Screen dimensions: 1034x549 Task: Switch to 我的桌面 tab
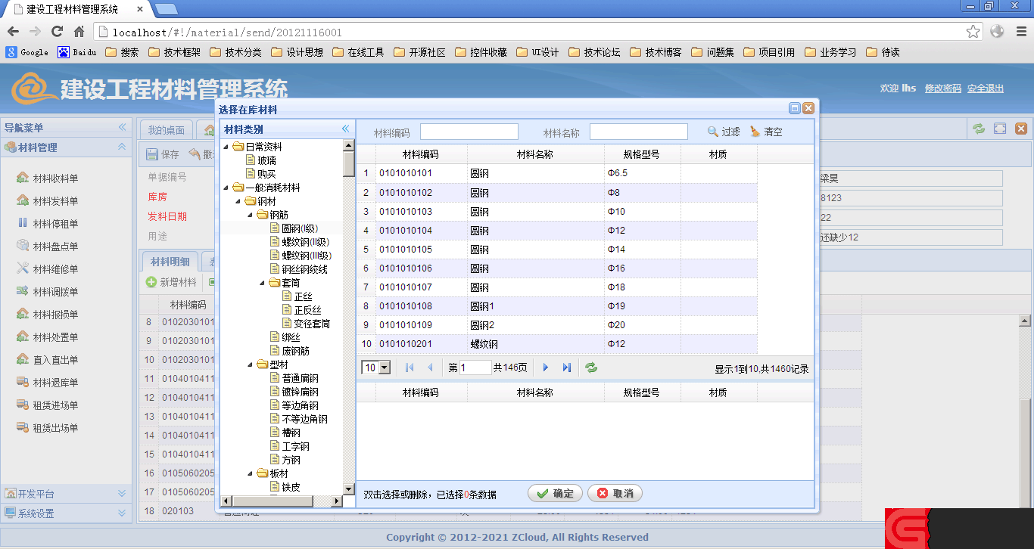click(167, 130)
